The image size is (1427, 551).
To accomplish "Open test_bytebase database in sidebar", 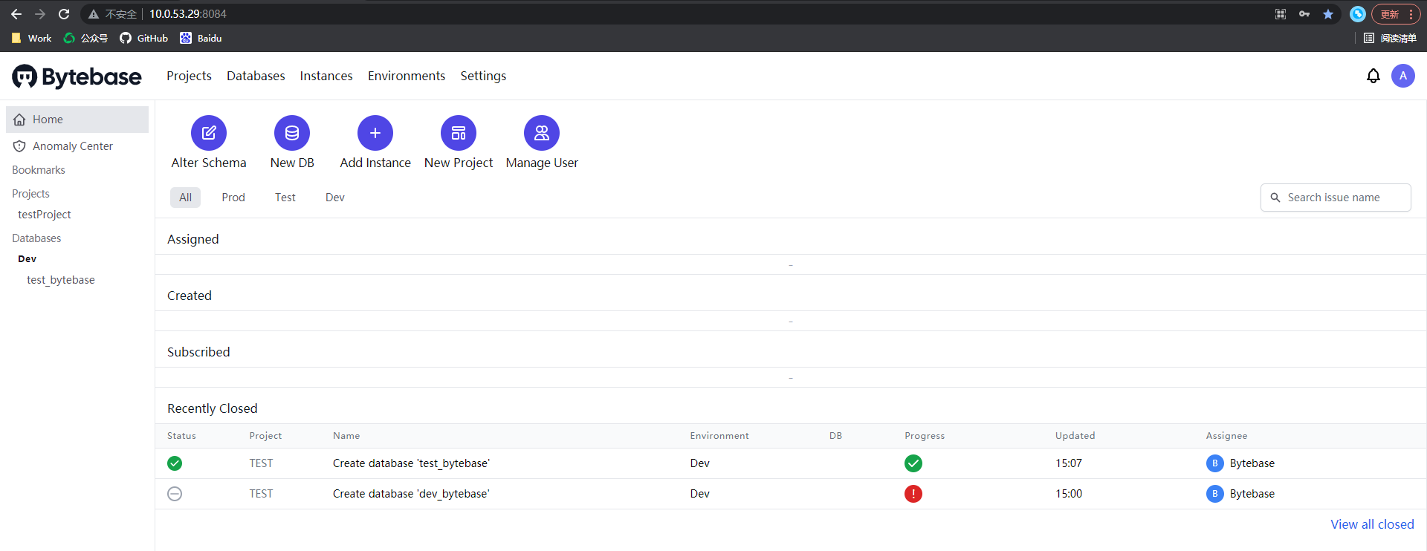I will click(61, 280).
